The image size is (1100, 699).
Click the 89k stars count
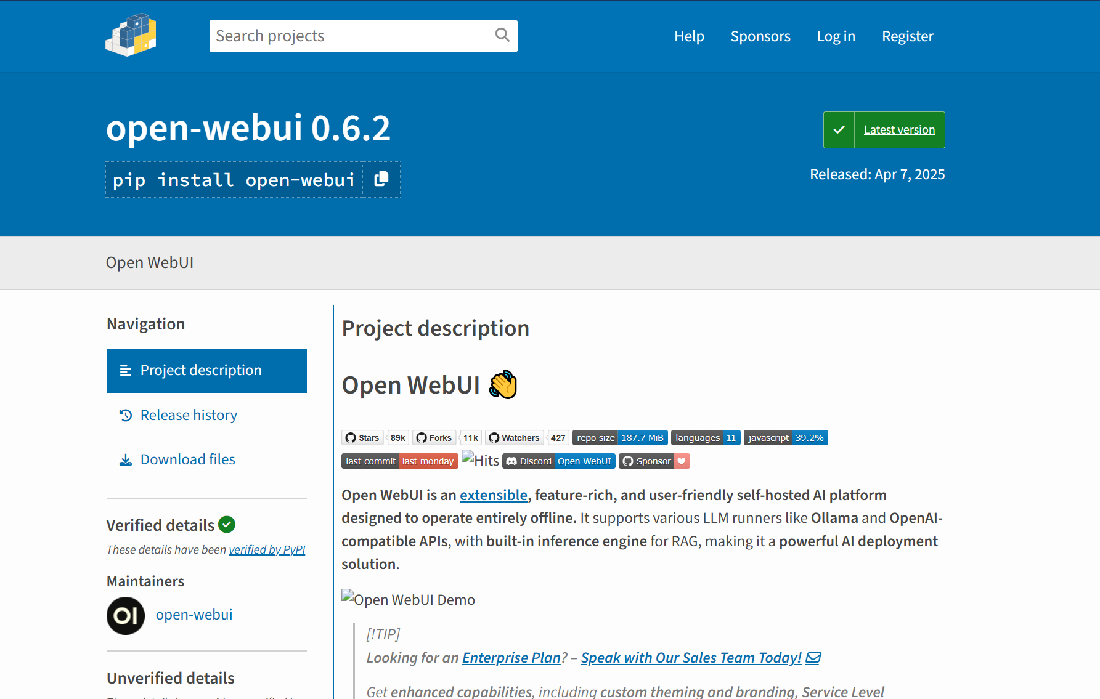click(x=398, y=438)
